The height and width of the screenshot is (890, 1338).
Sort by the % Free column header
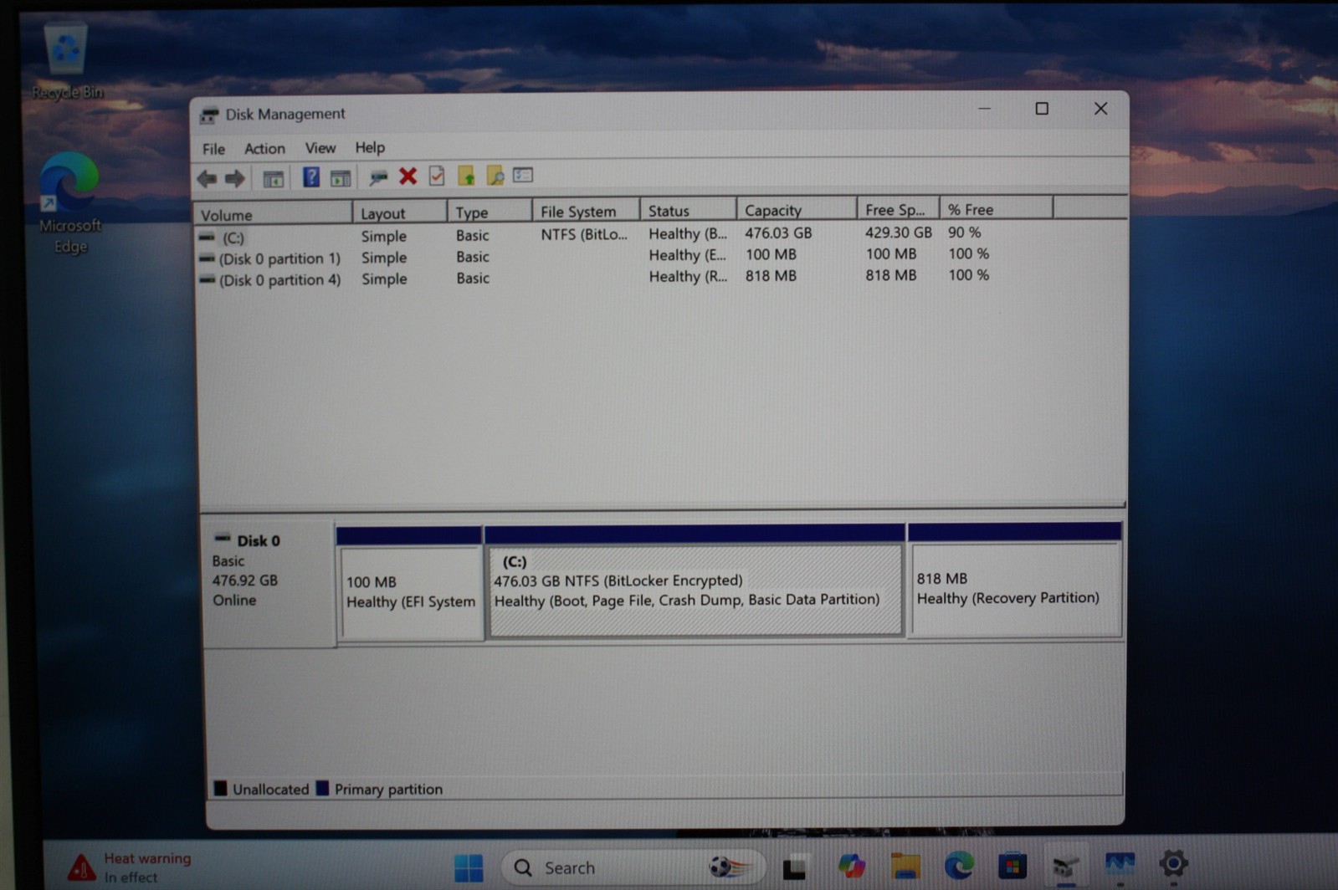point(996,209)
